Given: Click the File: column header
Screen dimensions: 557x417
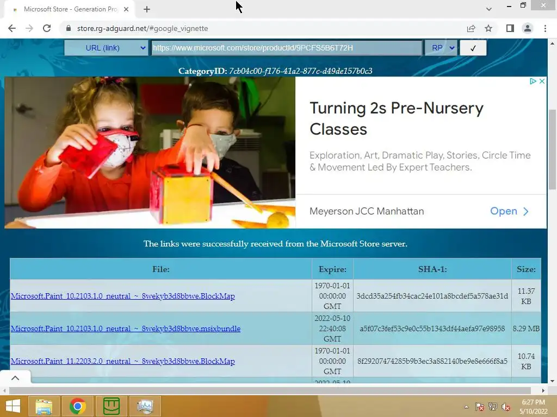Looking at the screenshot, I should 161,269.
